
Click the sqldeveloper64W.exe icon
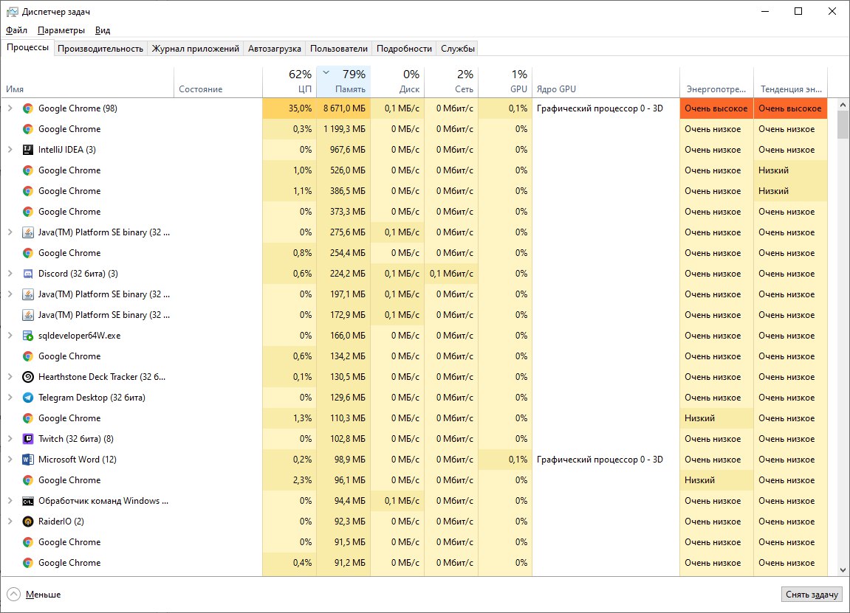tap(27, 336)
